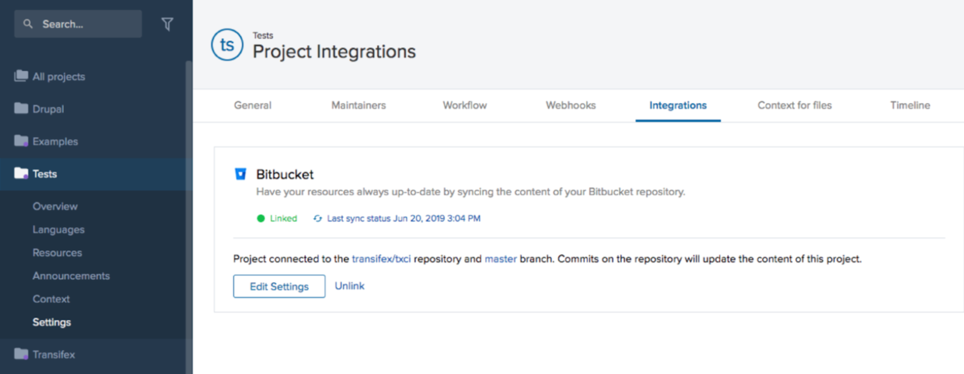Click the Tests breadcrumb above the title
The width and height of the screenshot is (964, 374).
click(263, 36)
